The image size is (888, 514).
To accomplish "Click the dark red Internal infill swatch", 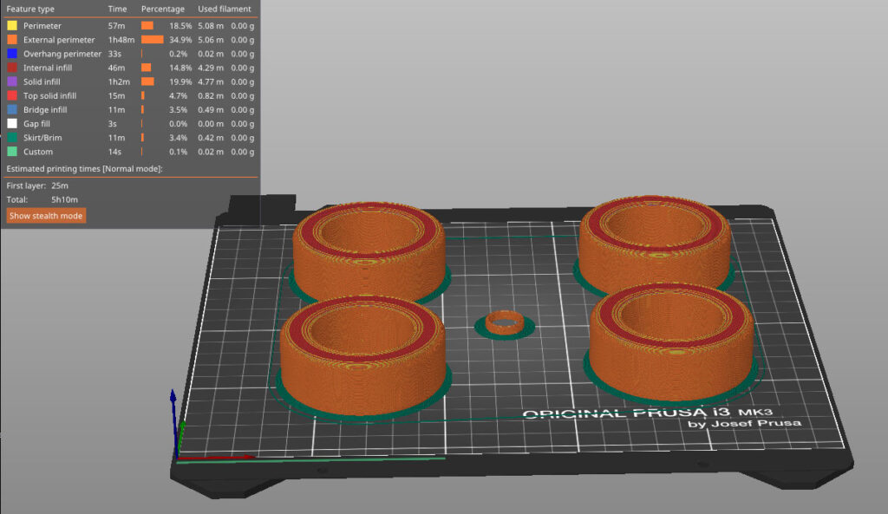I will coord(12,68).
